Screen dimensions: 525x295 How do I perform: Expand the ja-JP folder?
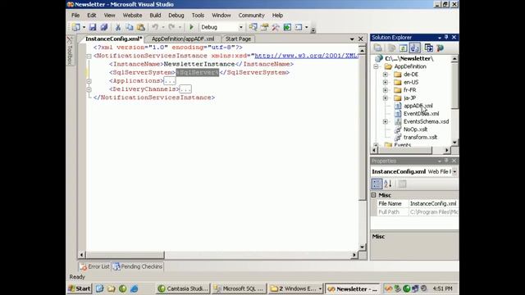pyautogui.click(x=386, y=98)
